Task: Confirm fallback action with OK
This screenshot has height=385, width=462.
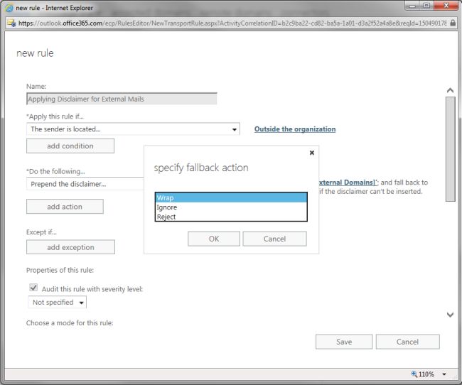Action: pyautogui.click(x=214, y=239)
